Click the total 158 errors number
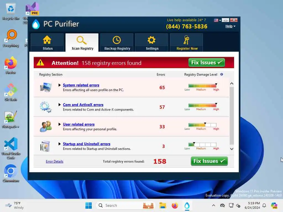 click(160, 161)
